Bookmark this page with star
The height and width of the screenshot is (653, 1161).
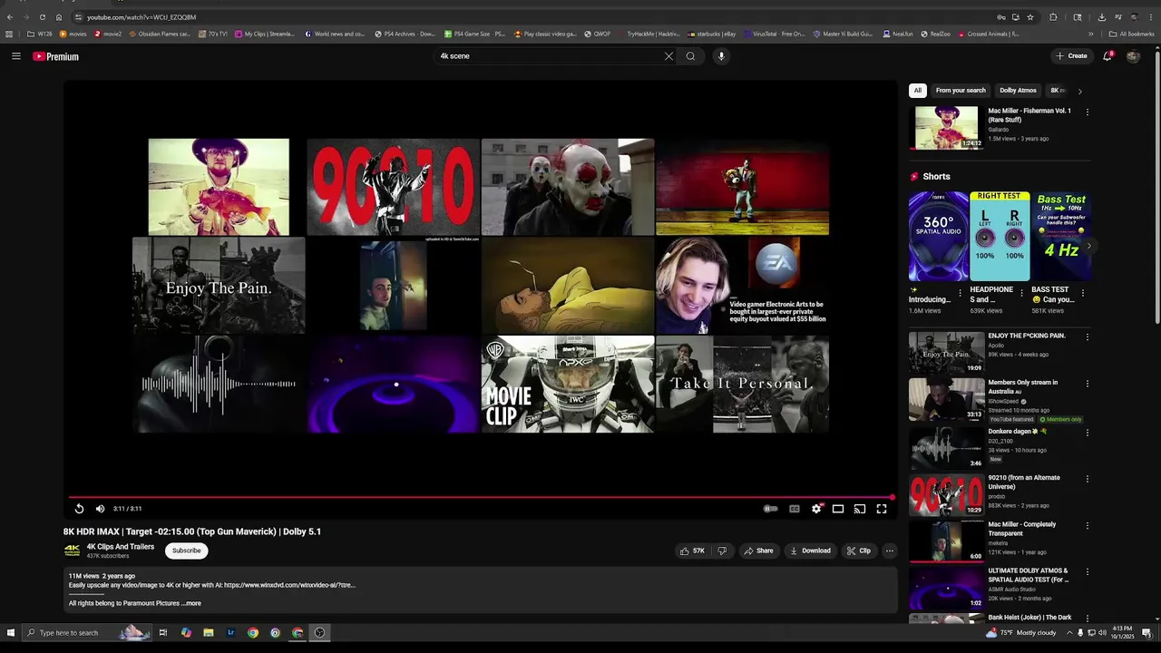click(x=1030, y=17)
